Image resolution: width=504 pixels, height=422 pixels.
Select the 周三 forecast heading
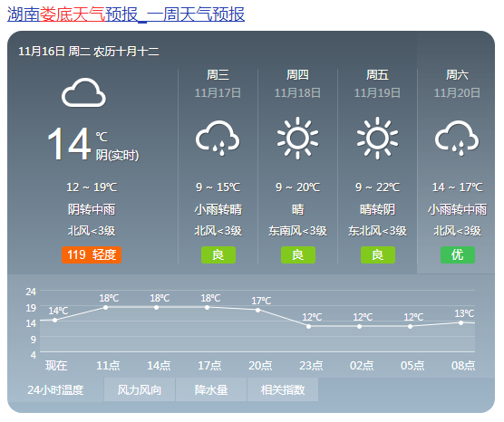[x=218, y=75]
